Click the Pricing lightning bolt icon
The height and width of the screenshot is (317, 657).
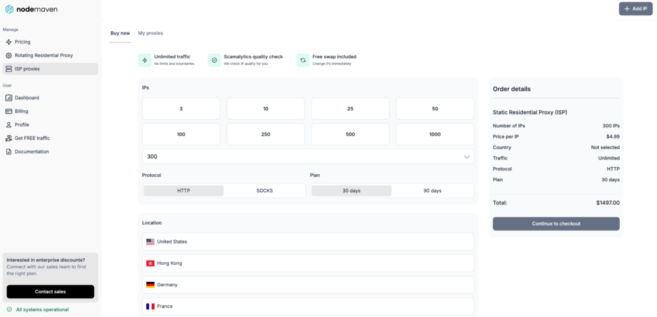click(9, 42)
